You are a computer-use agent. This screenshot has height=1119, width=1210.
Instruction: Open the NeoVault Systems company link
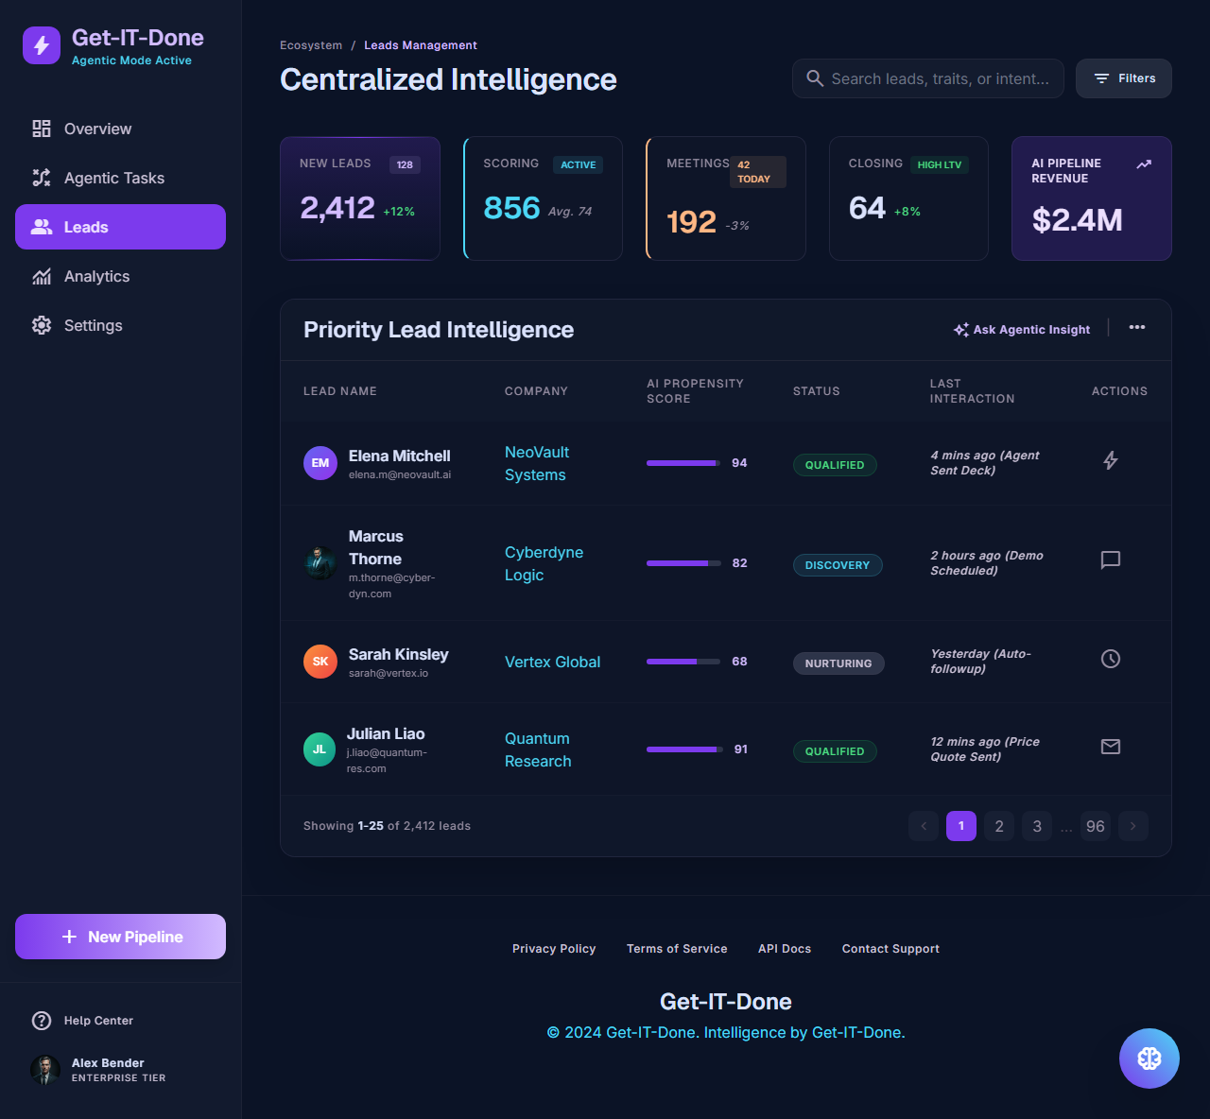click(537, 463)
